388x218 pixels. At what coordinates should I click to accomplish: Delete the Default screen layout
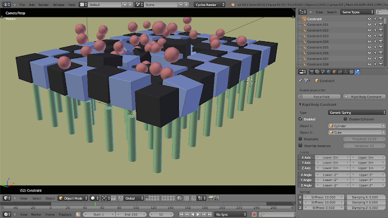coord(130,5)
